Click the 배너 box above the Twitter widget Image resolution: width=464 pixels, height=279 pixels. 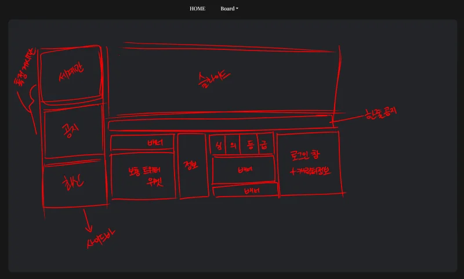pos(143,143)
